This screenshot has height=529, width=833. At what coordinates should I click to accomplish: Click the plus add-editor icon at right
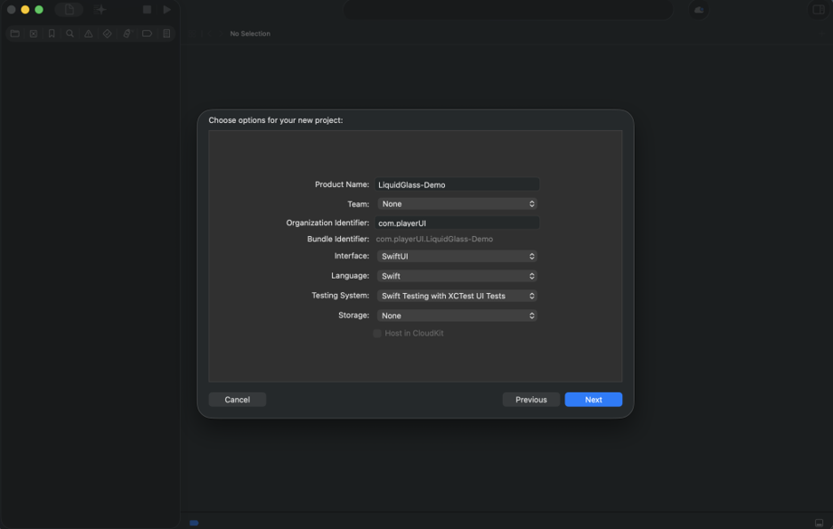point(822,33)
